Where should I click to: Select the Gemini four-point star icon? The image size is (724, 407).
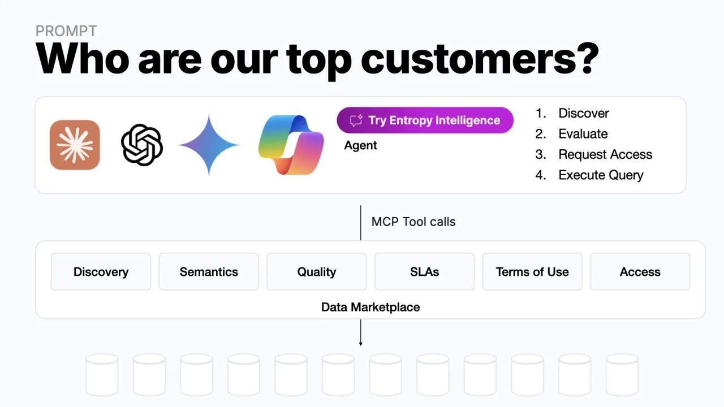(209, 145)
